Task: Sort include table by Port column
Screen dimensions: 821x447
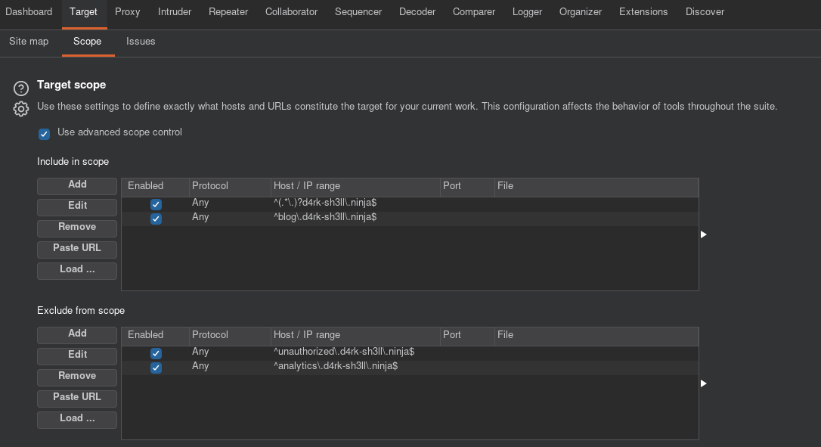Action: (x=467, y=186)
